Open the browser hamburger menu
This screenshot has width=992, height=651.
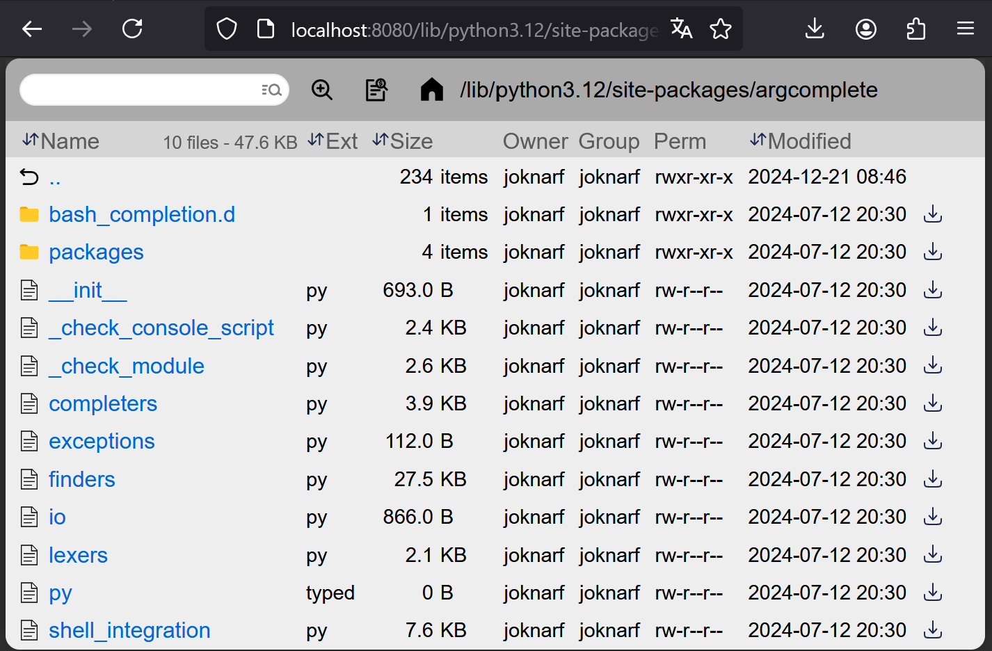(966, 29)
